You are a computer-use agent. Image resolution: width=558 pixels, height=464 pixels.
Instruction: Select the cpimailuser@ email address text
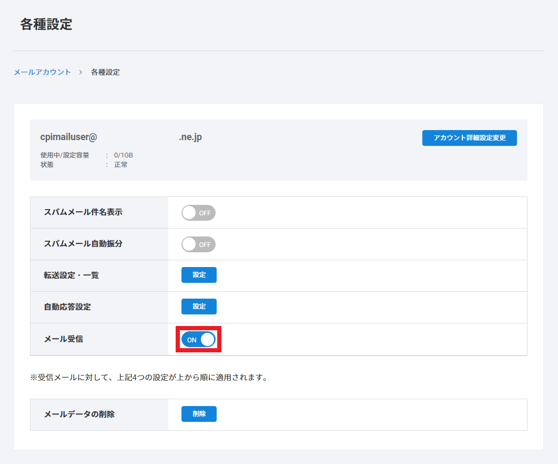[69, 137]
